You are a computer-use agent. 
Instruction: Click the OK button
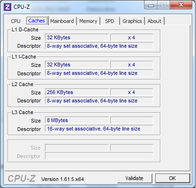[x=173, y=178]
